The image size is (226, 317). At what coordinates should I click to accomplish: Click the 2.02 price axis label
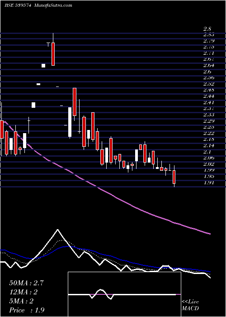point(209,164)
